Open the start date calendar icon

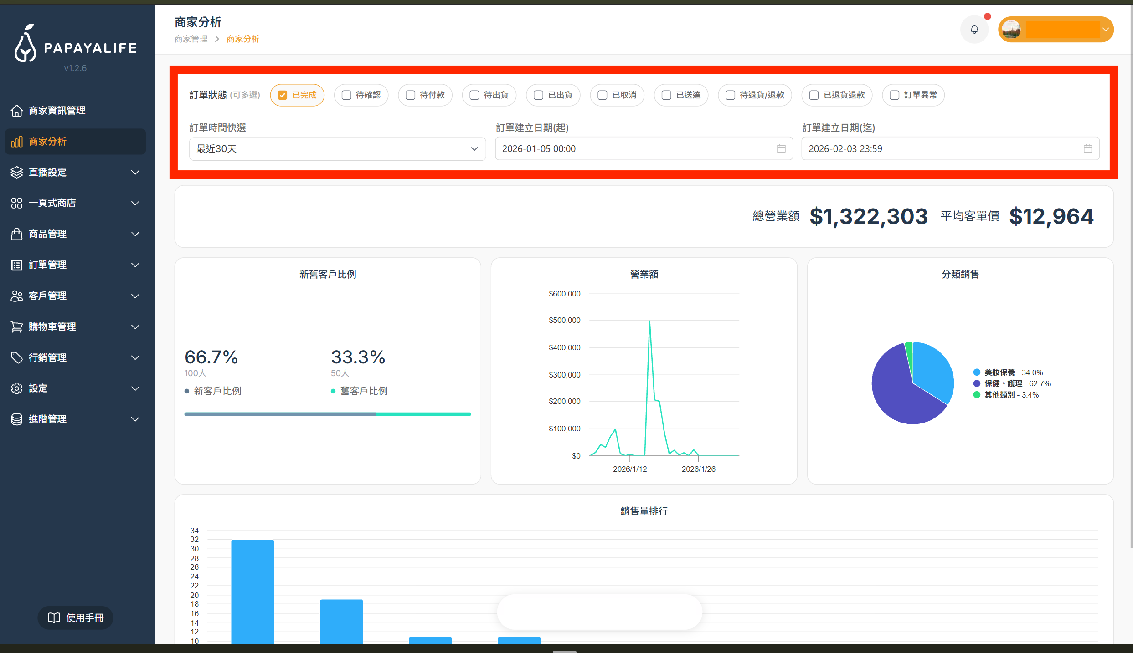click(781, 148)
